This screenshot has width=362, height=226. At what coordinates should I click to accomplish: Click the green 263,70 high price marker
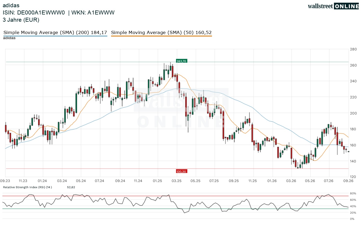(181, 61)
